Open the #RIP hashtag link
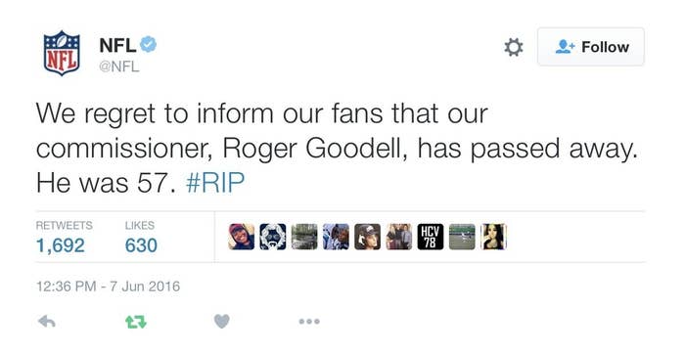The width and height of the screenshot is (685, 353). 215,183
